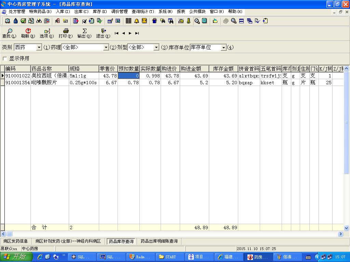Click the blue horizontal tile windows icon

pos(241,21)
